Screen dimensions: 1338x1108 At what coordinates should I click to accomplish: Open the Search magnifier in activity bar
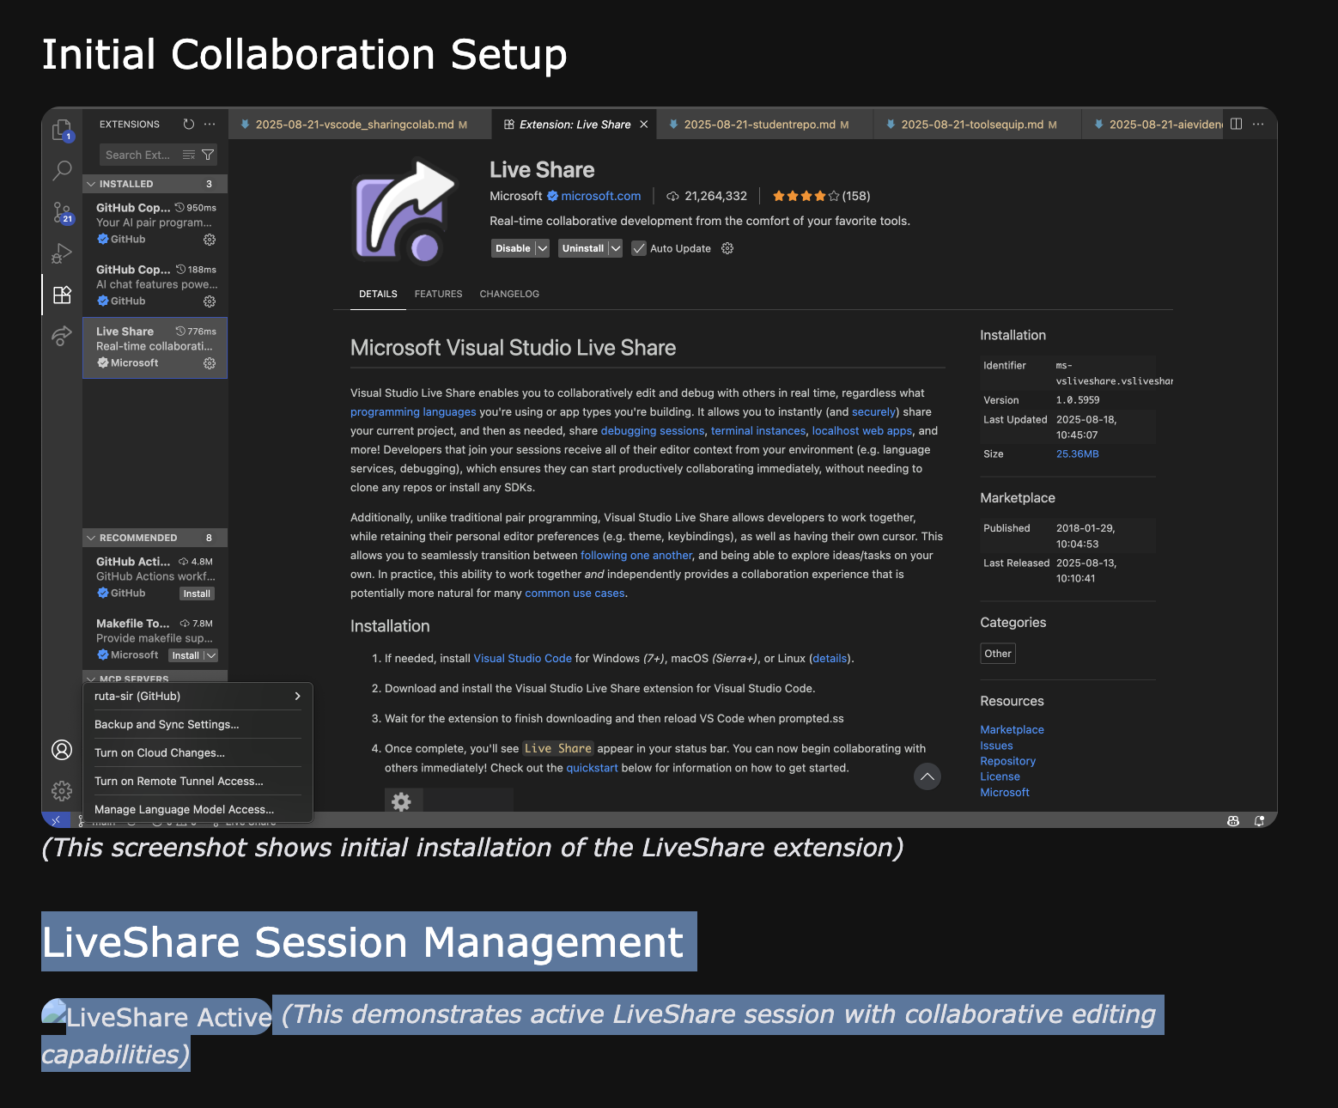click(x=62, y=170)
